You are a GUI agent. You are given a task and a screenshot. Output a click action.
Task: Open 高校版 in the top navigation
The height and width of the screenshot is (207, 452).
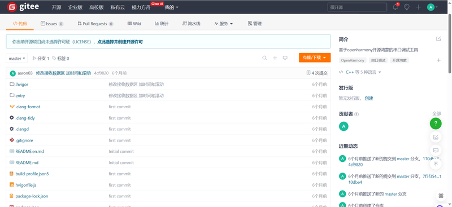pyautogui.click(x=97, y=7)
